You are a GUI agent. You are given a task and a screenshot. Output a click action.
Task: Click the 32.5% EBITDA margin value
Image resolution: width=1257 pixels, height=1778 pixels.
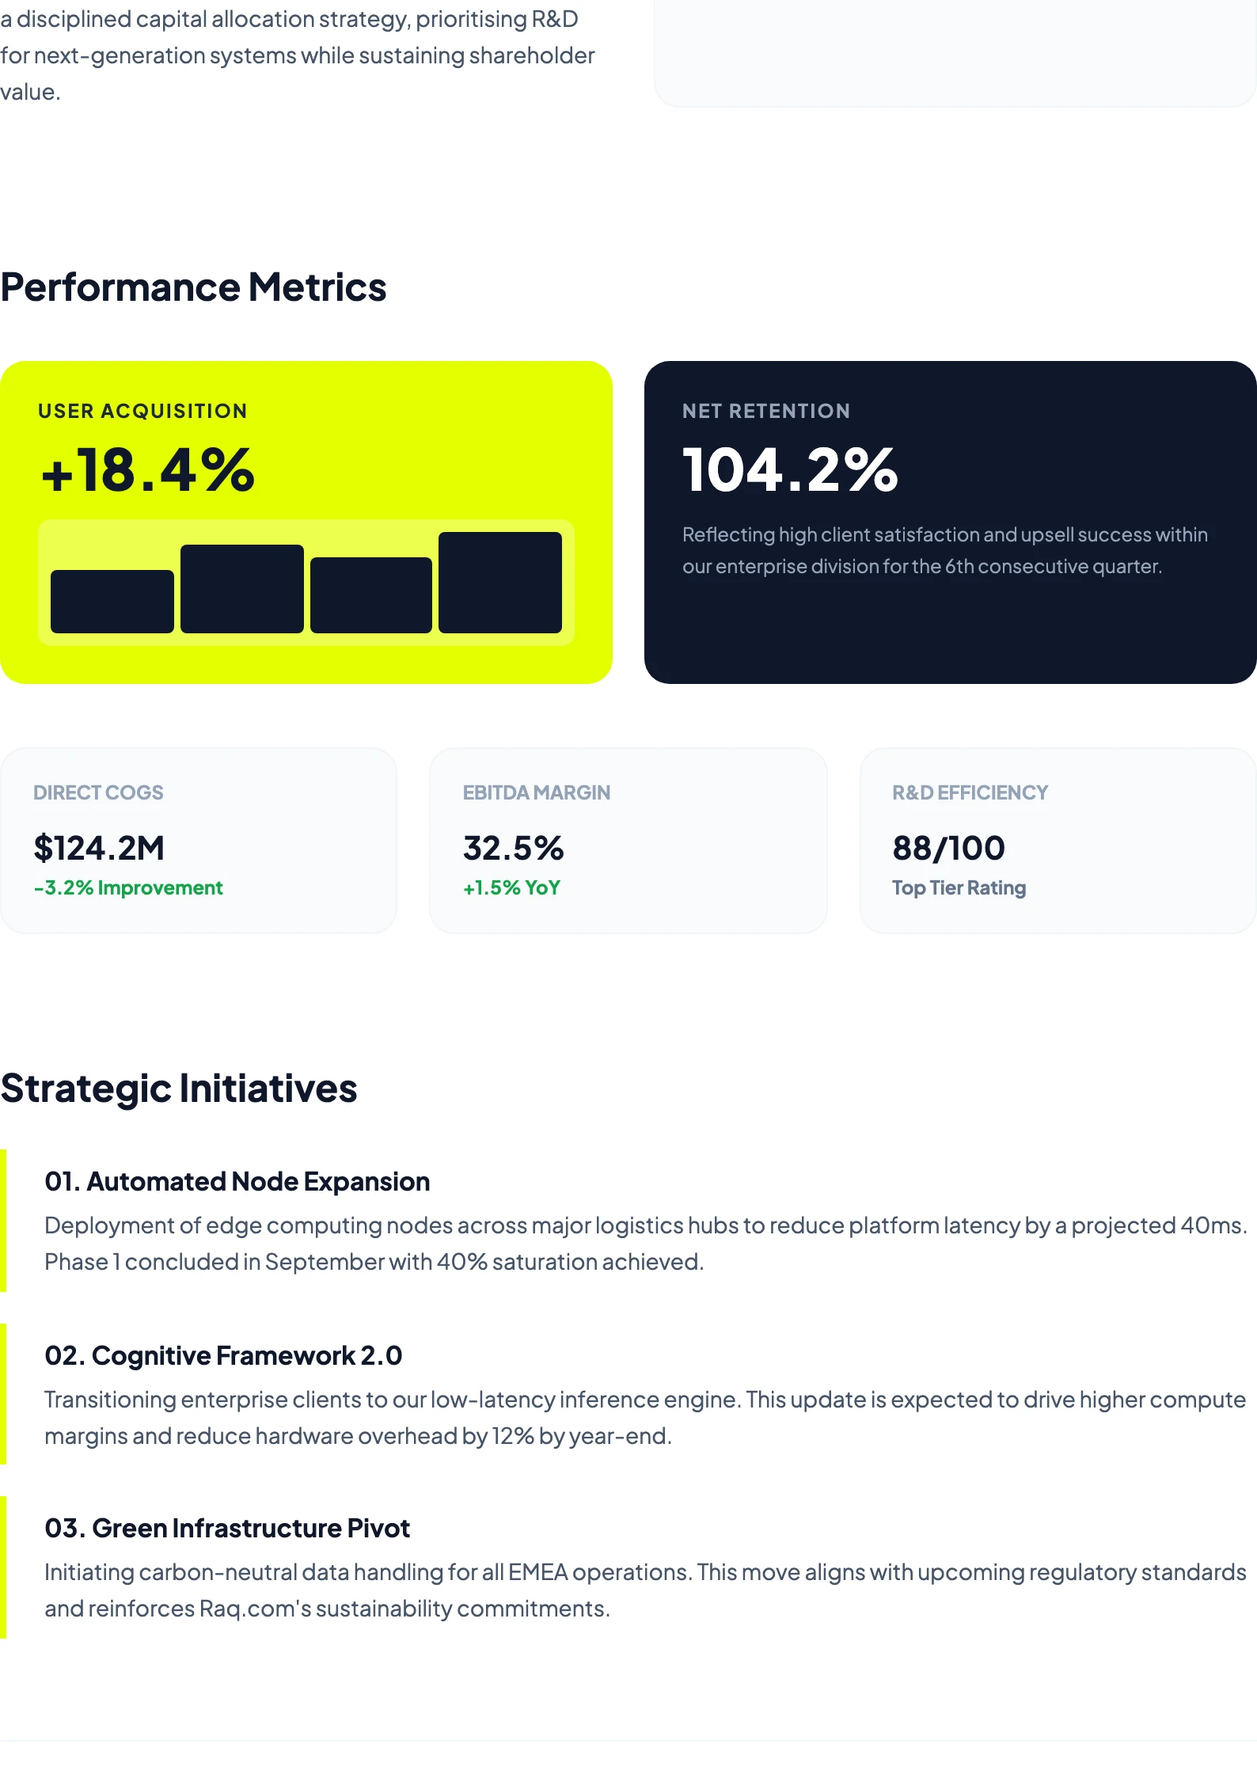pyautogui.click(x=513, y=848)
